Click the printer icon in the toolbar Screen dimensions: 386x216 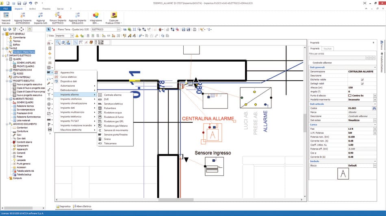(x=195, y=30)
